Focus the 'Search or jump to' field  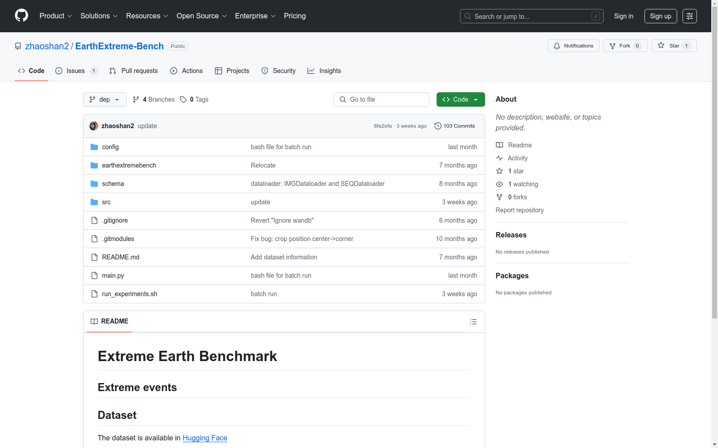coord(532,16)
